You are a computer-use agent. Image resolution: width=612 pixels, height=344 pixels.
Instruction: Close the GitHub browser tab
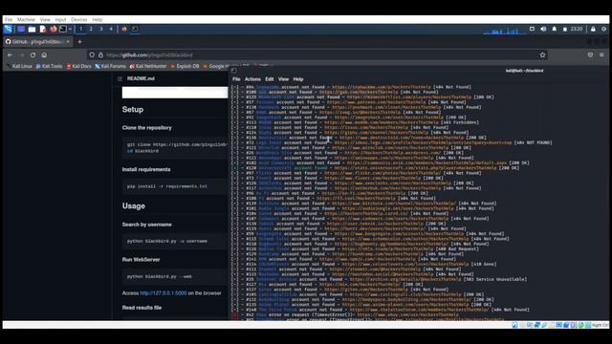click(68, 41)
